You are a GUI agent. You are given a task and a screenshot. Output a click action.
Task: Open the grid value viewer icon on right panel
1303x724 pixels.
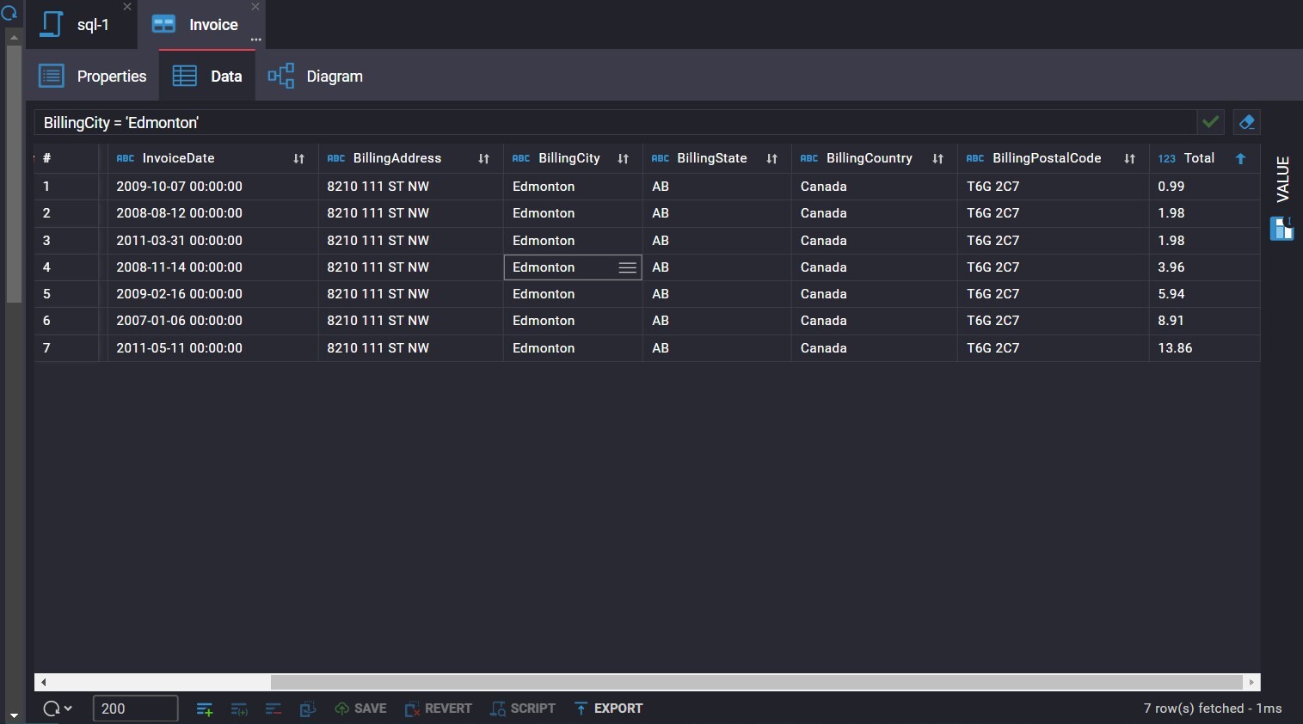point(1282,229)
